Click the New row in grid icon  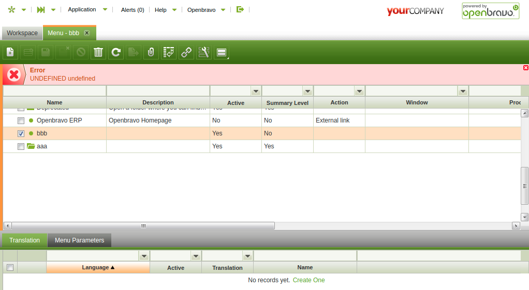tap(28, 52)
